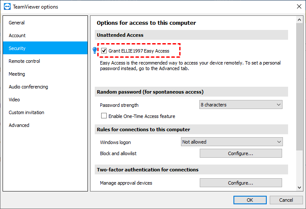Configure Manage approval devices
Image resolution: width=306 pixels, height=209 pixels.
click(241, 183)
